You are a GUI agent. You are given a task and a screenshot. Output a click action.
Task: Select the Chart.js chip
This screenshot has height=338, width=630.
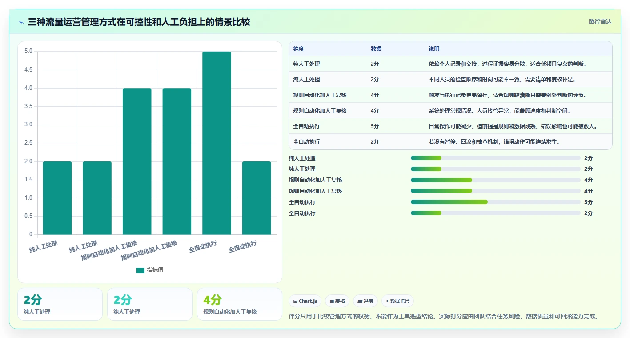click(x=305, y=301)
